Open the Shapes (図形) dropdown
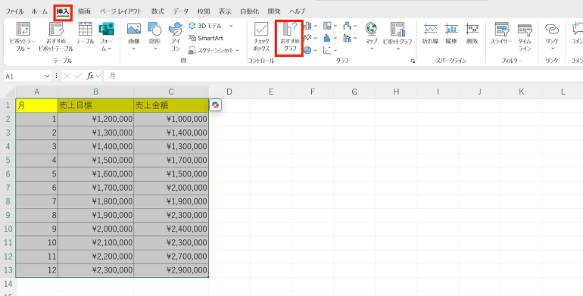Image resolution: width=583 pixels, height=296 pixels. click(155, 48)
